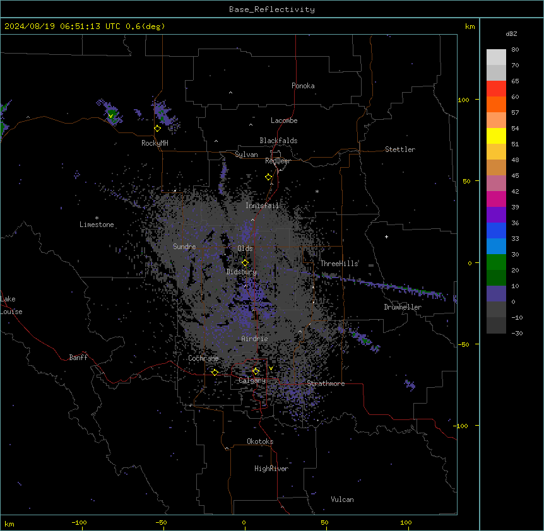Image resolution: width=544 pixels, height=531 pixels.
Task: Click the yellow diamond marker south of RedDeer
Action: (268, 177)
